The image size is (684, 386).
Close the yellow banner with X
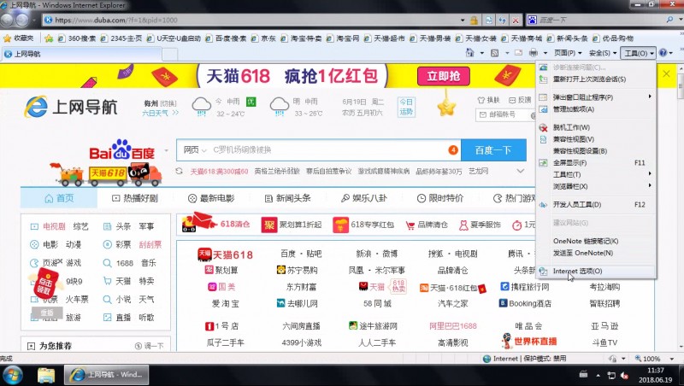click(x=666, y=73)
